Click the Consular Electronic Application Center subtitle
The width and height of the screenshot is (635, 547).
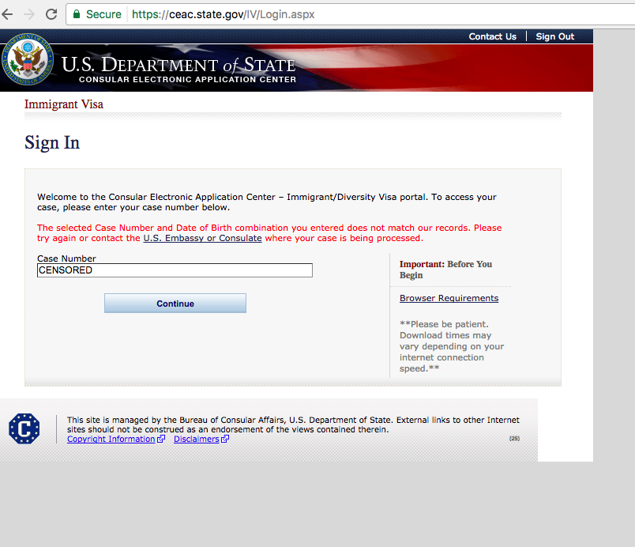coord(187,79)
